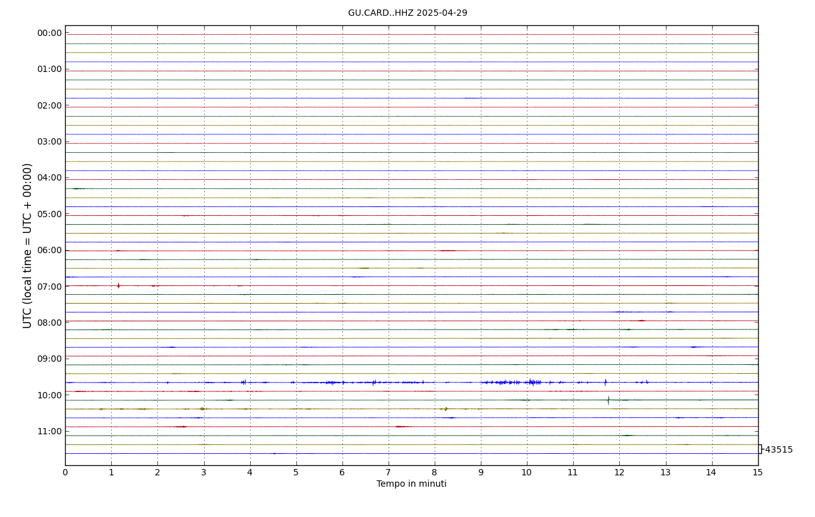Image resolution: width=815 pixels, height=517 pixels.
Task: Click the x-axis tick label 8
Action: tap(435, 473)
